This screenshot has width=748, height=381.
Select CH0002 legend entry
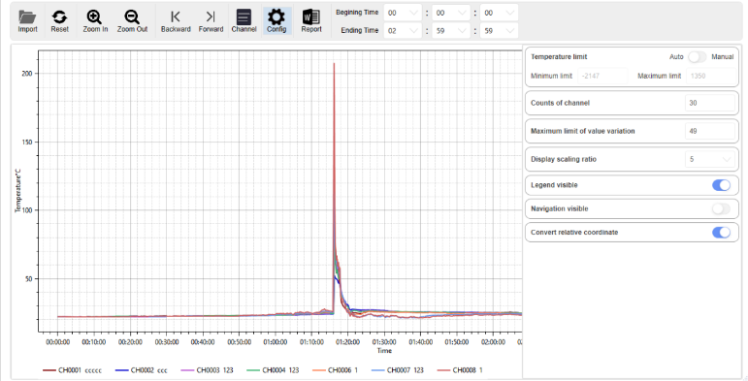pos(142,370)
